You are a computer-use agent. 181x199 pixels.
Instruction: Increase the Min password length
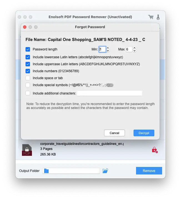tap(108, 48)
